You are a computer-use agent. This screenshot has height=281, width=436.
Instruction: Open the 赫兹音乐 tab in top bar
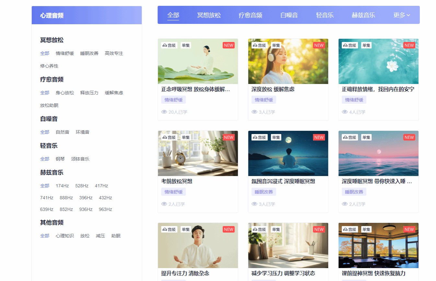click(x=363, y=15)
